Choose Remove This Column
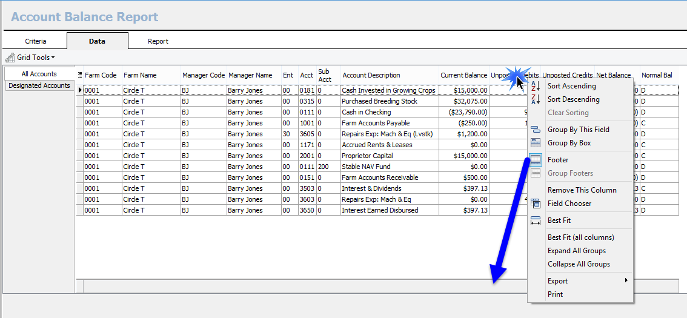The image size is (687, 318). (582, 190)
